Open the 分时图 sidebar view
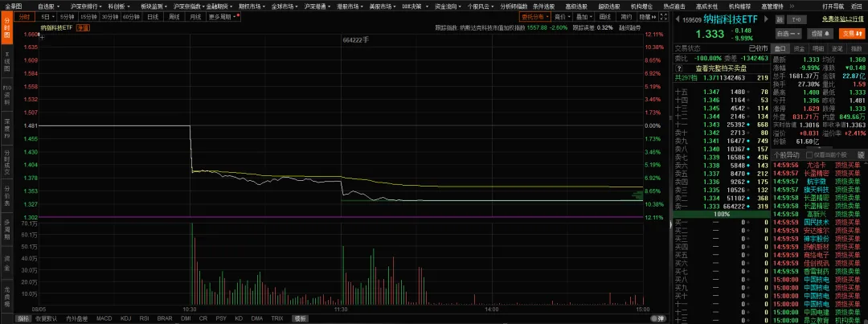 click(6, 27)
